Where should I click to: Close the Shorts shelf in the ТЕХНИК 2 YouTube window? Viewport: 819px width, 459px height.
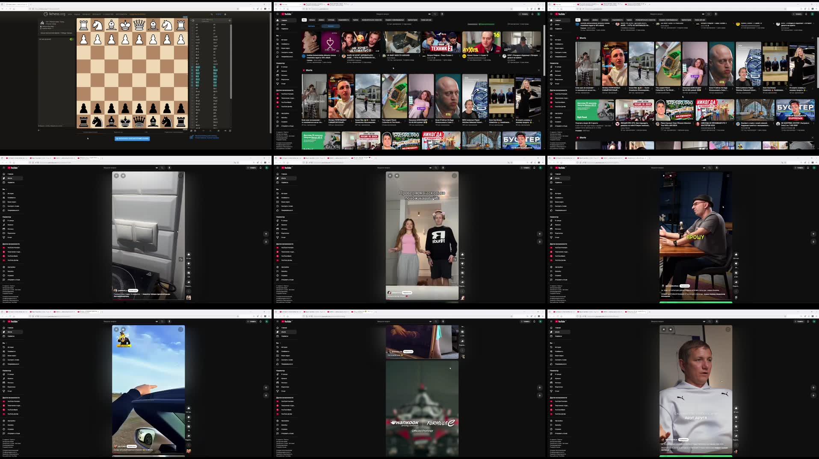click(x=539, y=70)
